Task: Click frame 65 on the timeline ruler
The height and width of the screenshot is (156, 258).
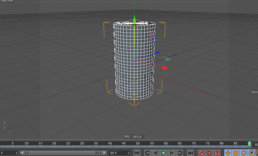Action: 180,143
